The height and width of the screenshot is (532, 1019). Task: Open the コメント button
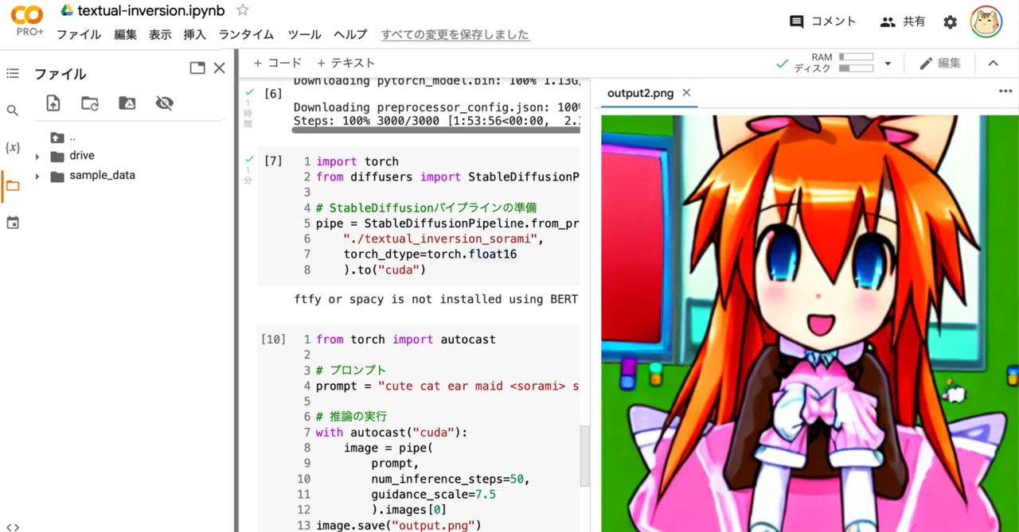[822, 21]
